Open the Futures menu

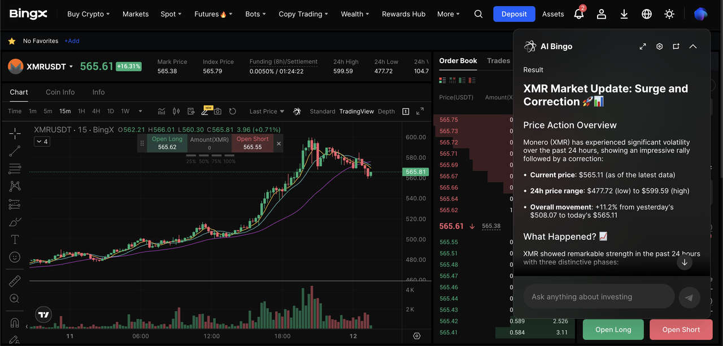point(213,14)
